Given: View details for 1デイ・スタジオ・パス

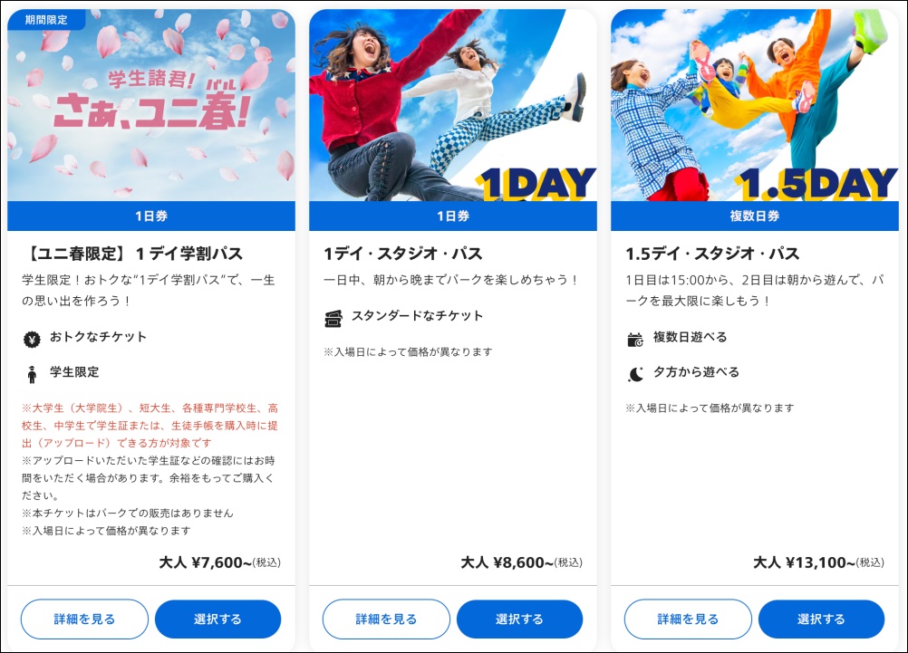Looking at the screenshot, I should pos(386,619).
